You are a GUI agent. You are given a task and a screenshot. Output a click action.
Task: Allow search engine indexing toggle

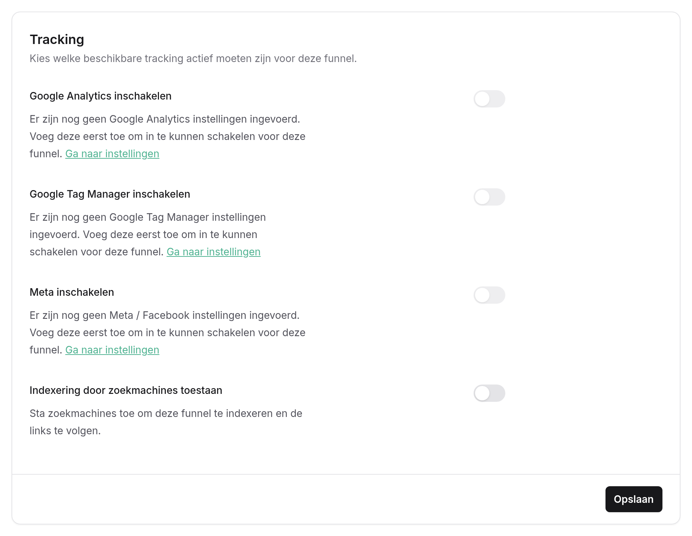[489, 393]
